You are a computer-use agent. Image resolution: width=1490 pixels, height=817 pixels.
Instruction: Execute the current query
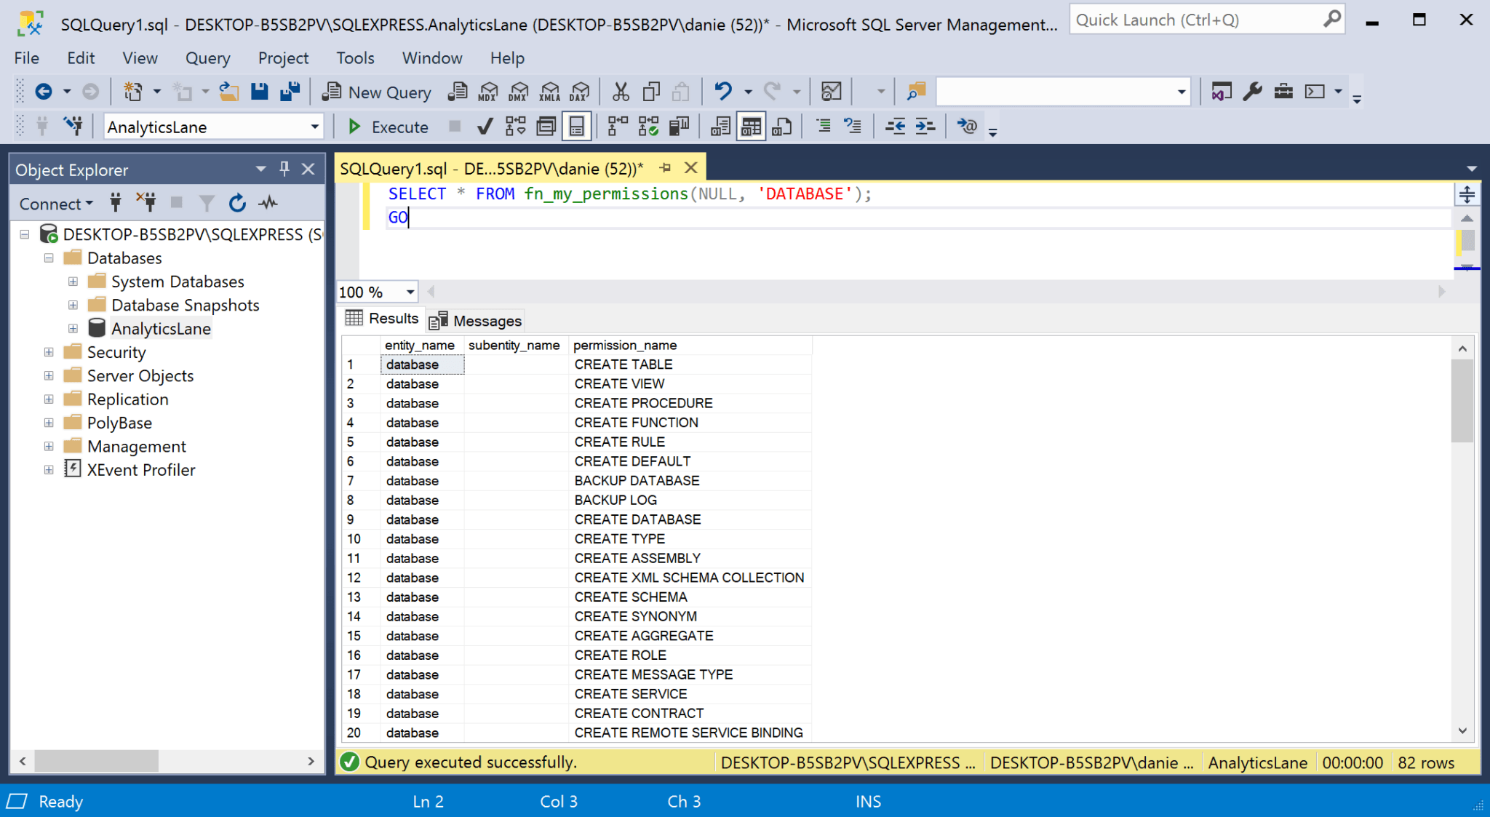[x=386, y=126]
